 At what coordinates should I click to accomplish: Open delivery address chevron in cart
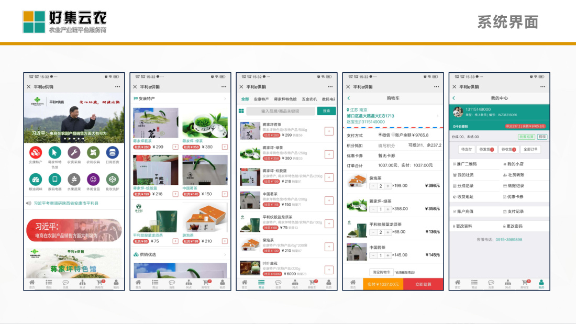[x=438, y=116]
